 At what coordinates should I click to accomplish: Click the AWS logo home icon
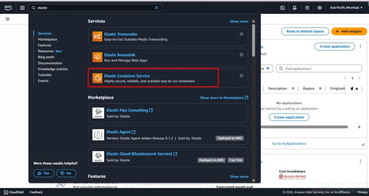pos(8,8)
